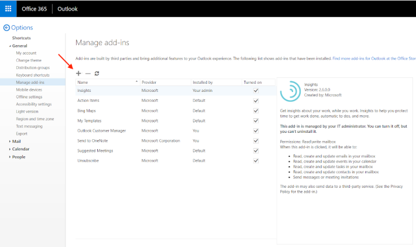This screenshot has height=247, width=416.
Task: Select the Action Items row
Action: 176,101
